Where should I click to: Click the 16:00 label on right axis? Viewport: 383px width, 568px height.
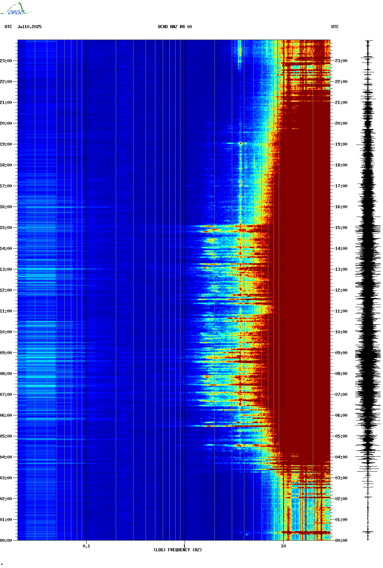[341, 207]
